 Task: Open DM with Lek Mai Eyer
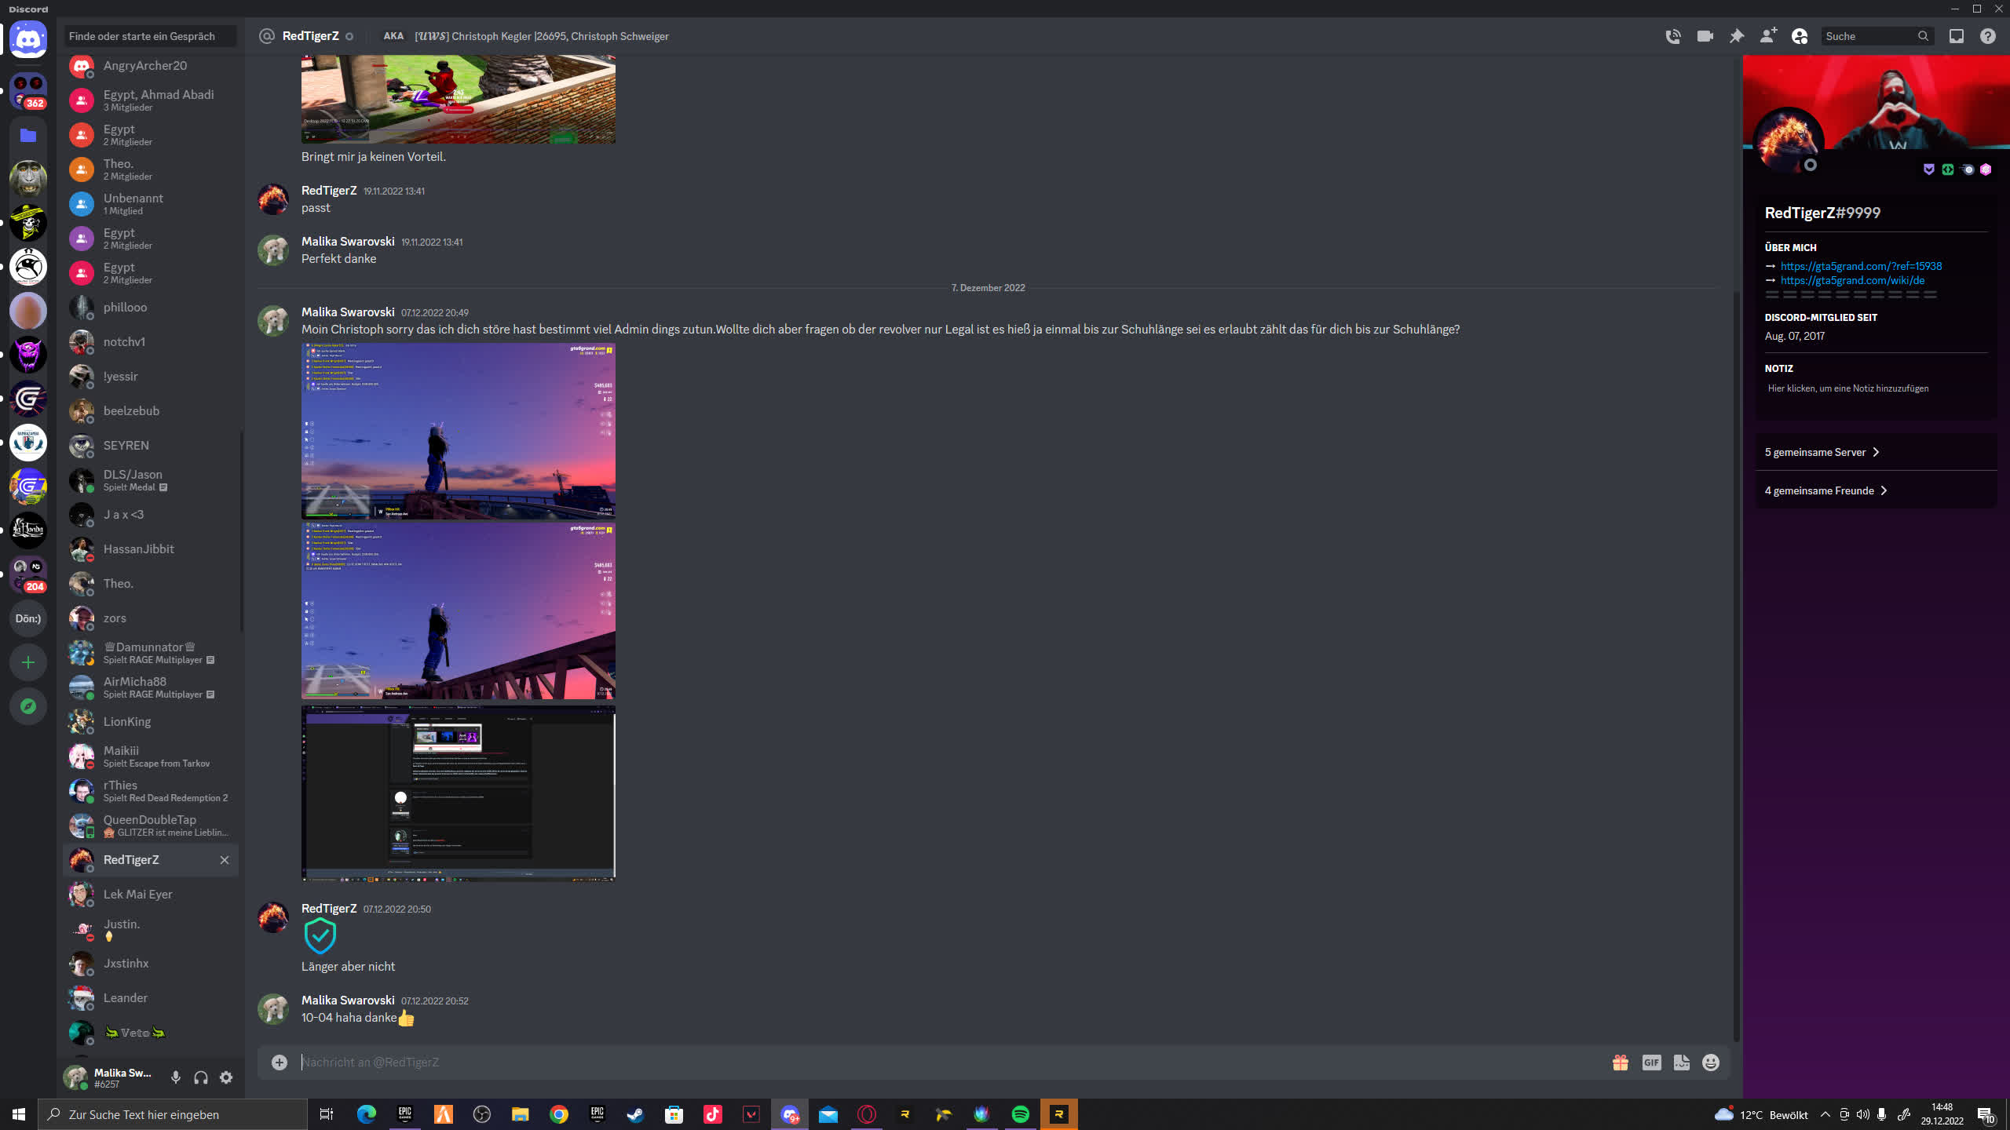point(137,895)
